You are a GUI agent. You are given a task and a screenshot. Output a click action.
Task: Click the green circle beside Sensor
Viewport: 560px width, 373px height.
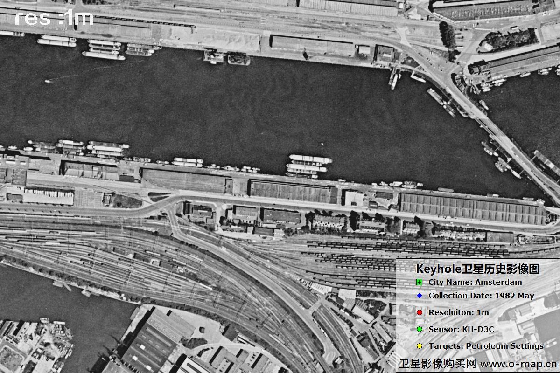419,329
